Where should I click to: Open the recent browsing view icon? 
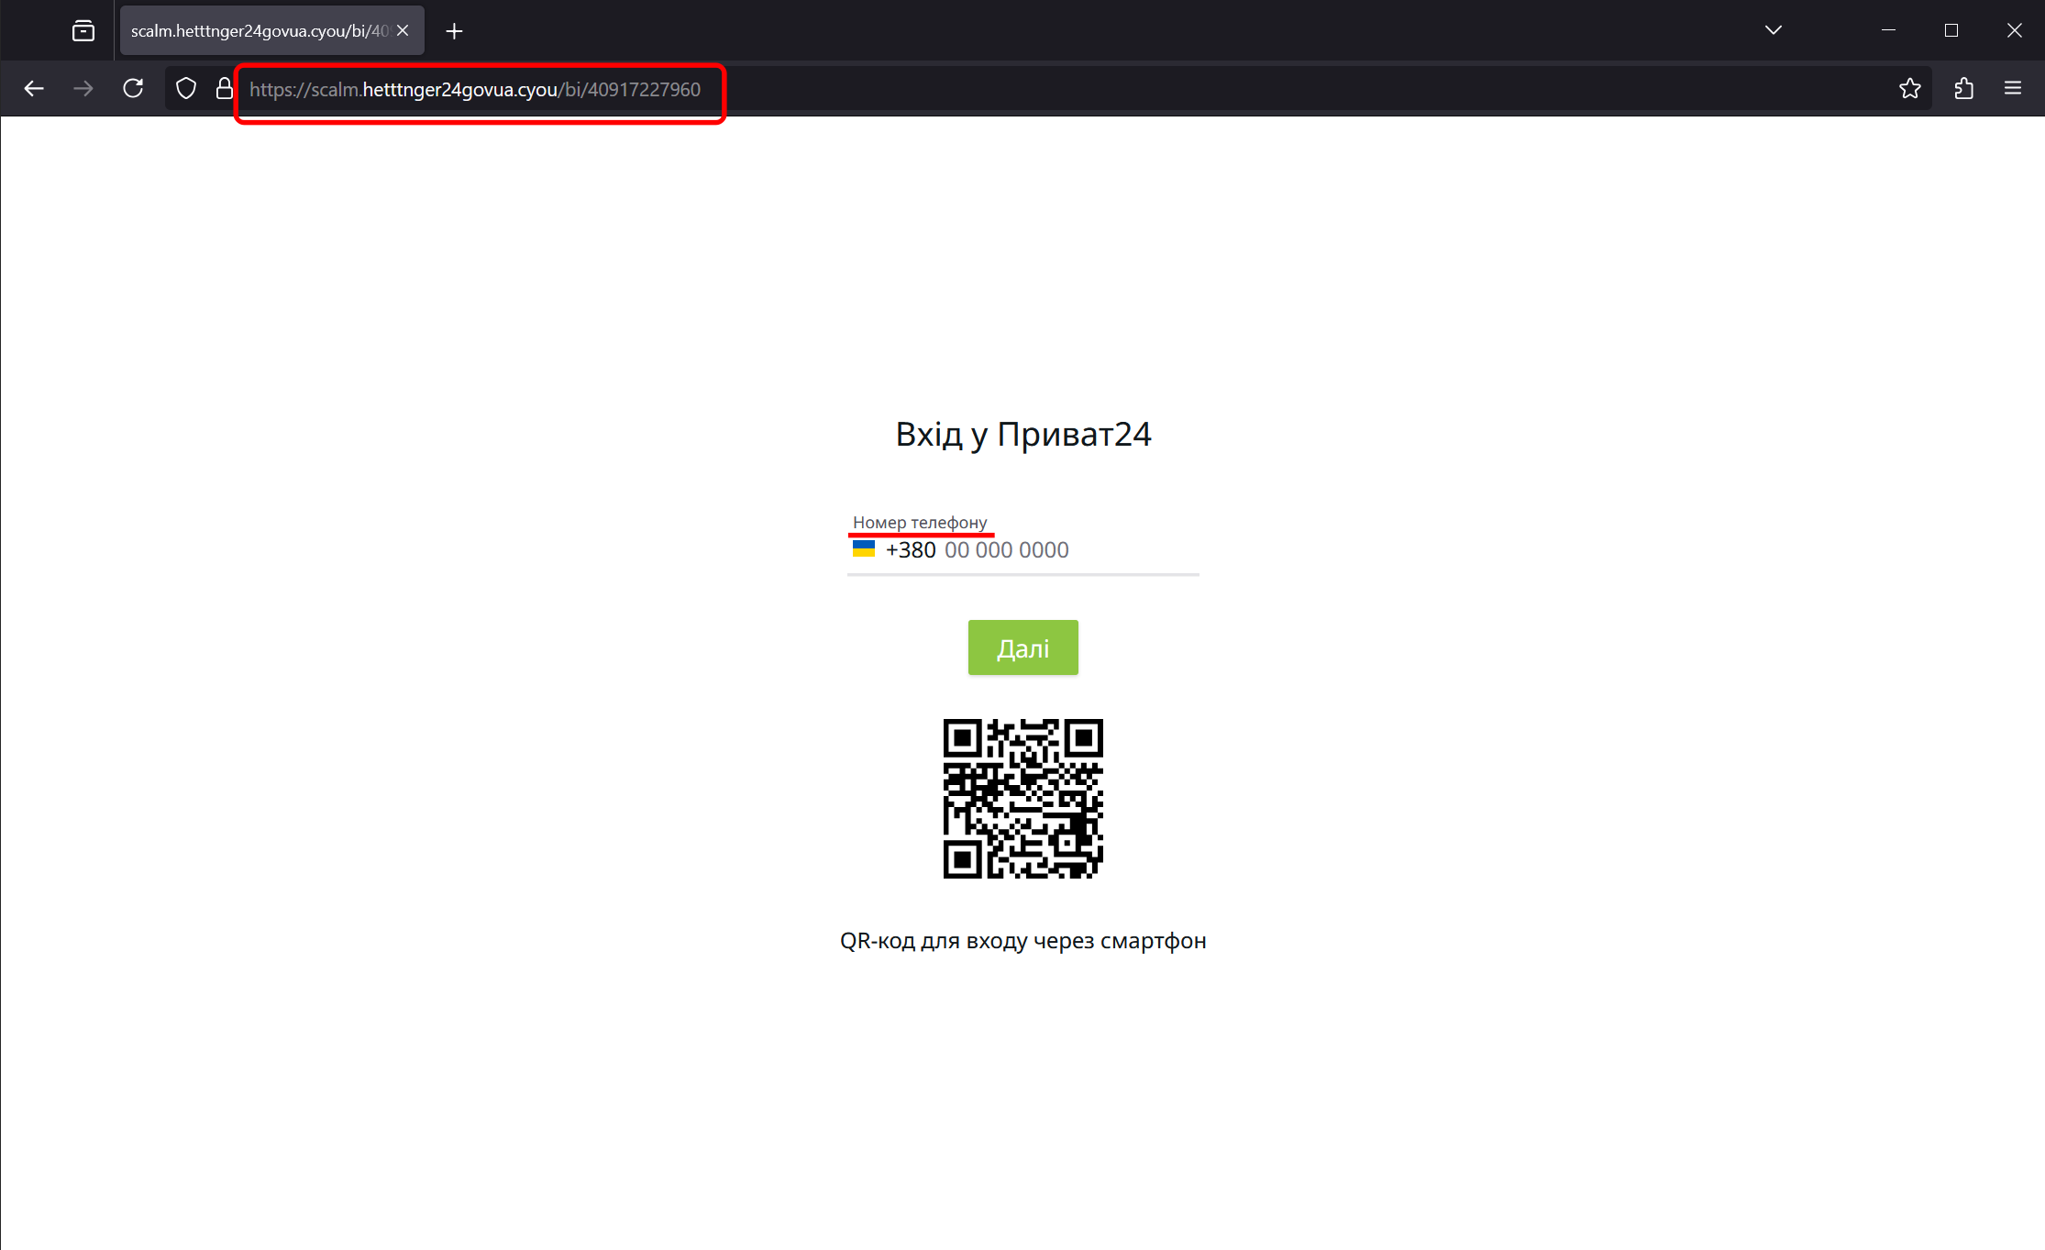tap(83, 31)
